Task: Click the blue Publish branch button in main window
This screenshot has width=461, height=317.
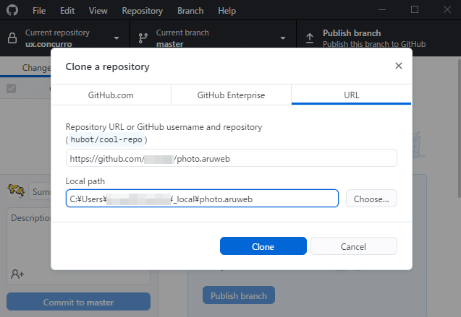Action: tap(239, 295)
